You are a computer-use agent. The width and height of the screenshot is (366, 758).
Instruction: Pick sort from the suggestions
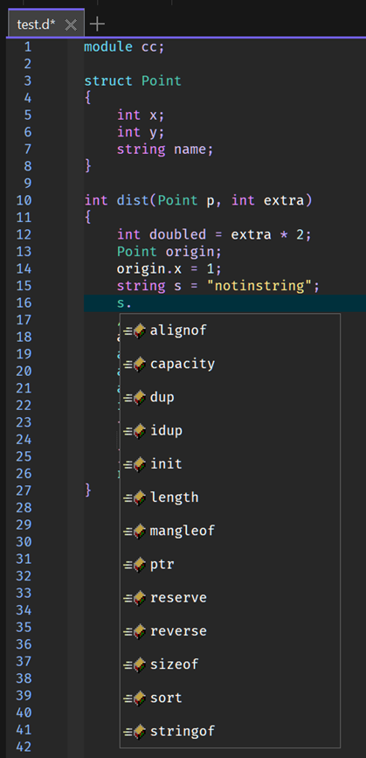tap(230, 698)
